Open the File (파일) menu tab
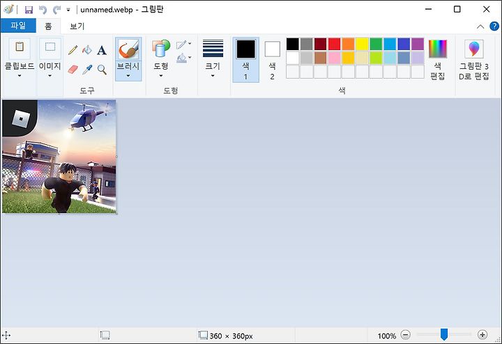 [x=18, y=26]
